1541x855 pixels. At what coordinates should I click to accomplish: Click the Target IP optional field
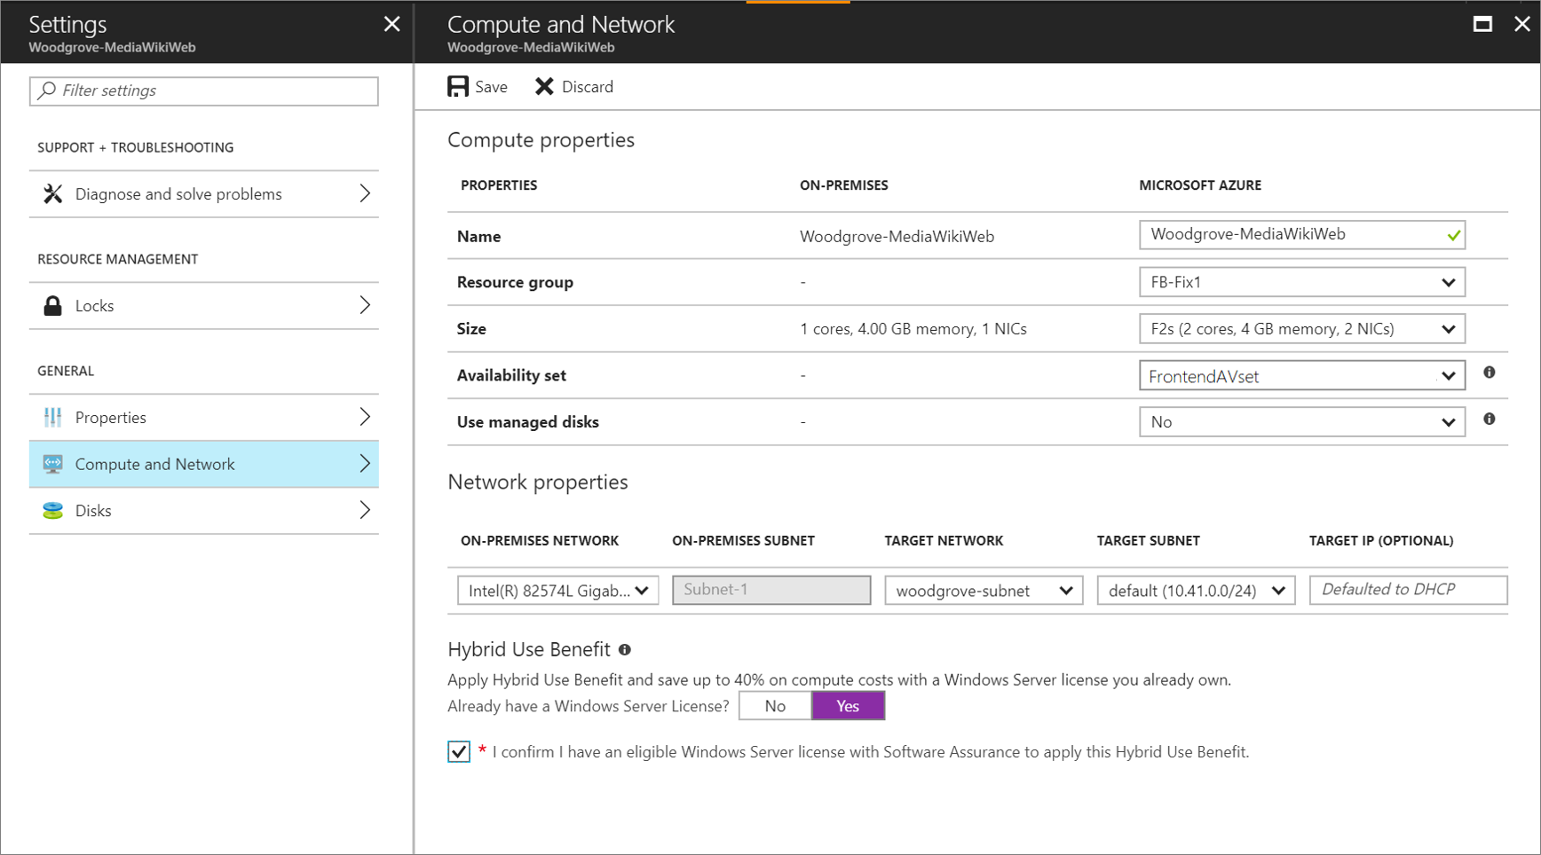[x=1408, y=590]
